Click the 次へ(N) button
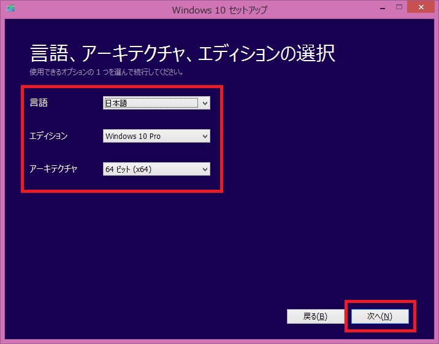 380,316
